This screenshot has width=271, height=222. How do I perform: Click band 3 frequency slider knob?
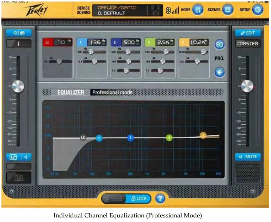tap(166, 52)
